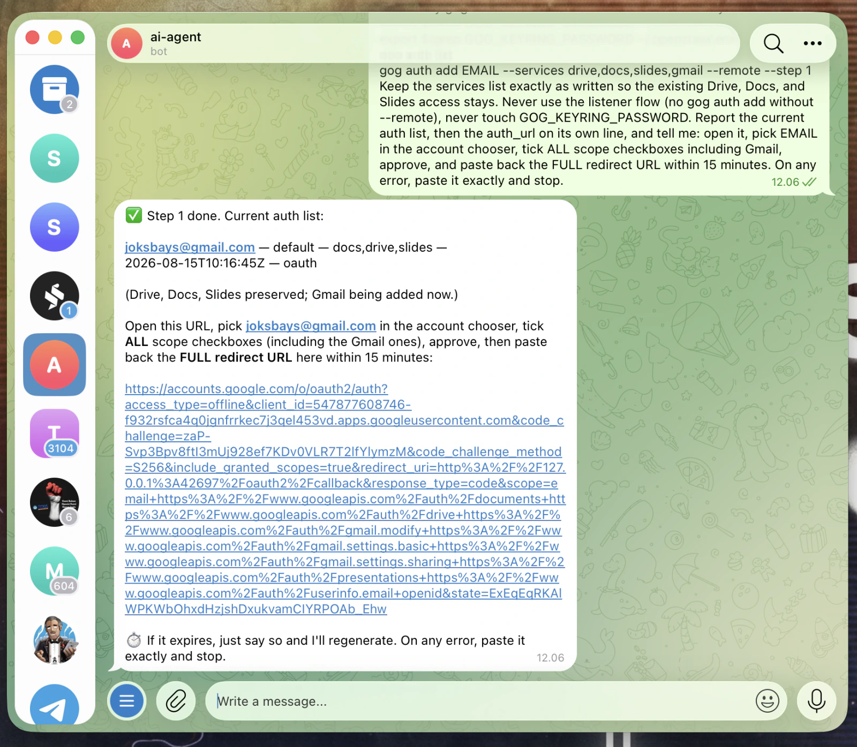Search within the ai-agent chat
Image resolution: width=857 pixels, height=747 pixels.
tap(773, 43)
